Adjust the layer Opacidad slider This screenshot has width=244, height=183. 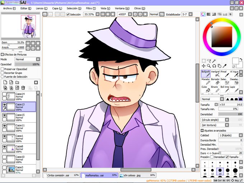[27, 64]
